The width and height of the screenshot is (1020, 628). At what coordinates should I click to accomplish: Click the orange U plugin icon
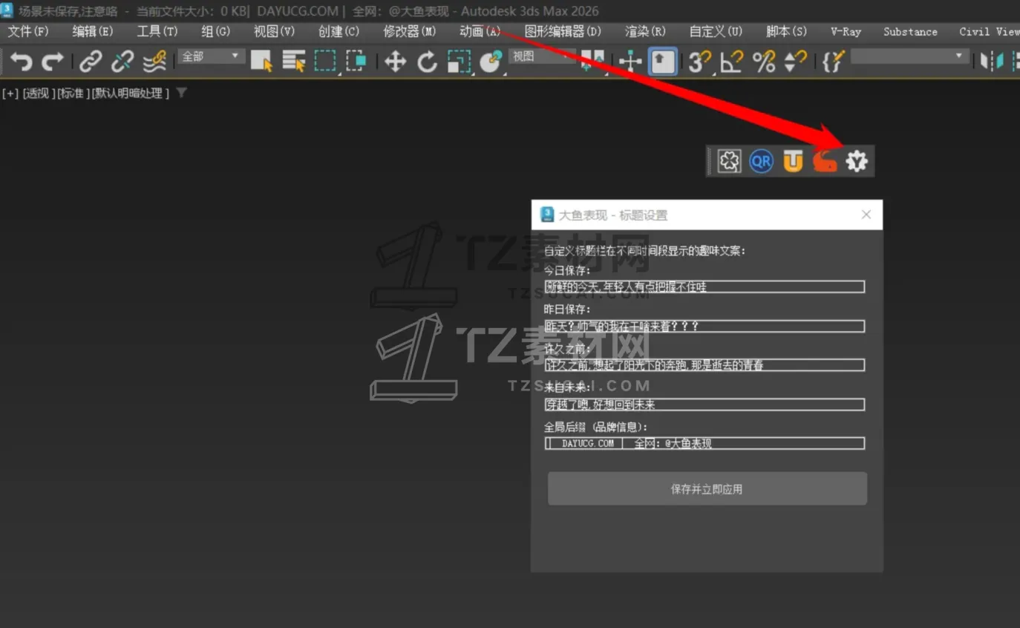point(793,161)
